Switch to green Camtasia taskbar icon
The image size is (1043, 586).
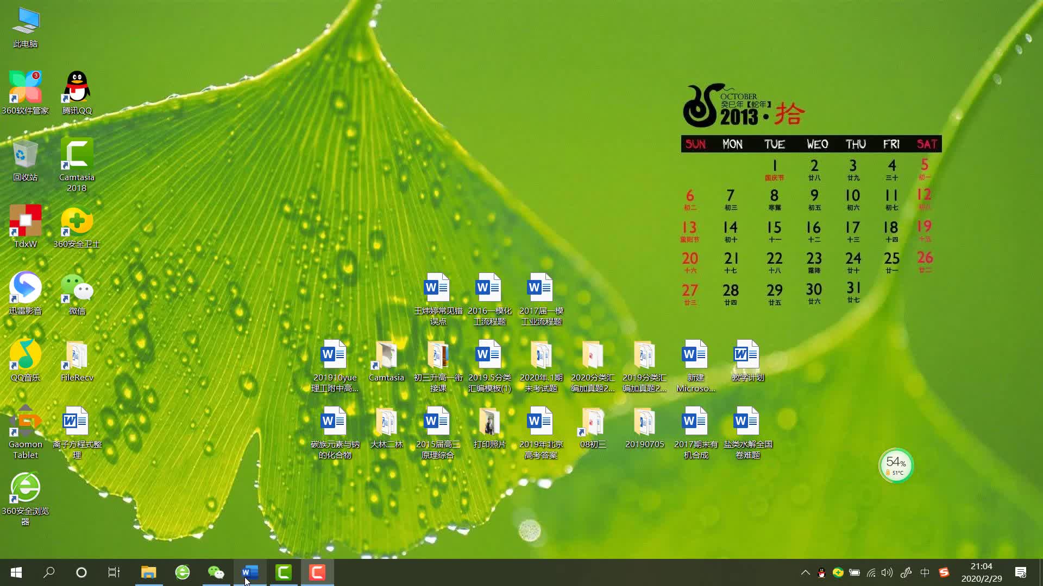pyautogui.click(x=284, y=572)
